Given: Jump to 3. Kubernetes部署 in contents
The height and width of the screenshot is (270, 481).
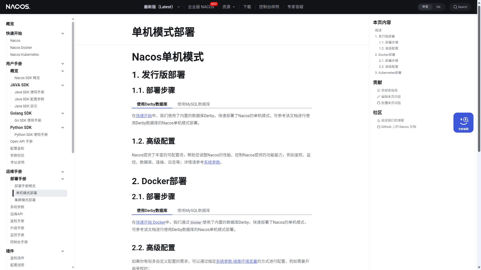Looking at the screenshot, I should 388,73.
